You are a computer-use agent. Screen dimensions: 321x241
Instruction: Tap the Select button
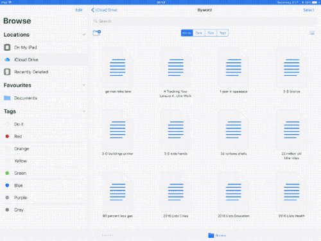[x=309, y=10]
